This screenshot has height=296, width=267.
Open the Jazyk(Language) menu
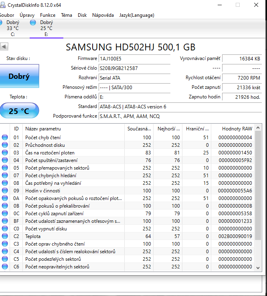[x=136, y=15]
